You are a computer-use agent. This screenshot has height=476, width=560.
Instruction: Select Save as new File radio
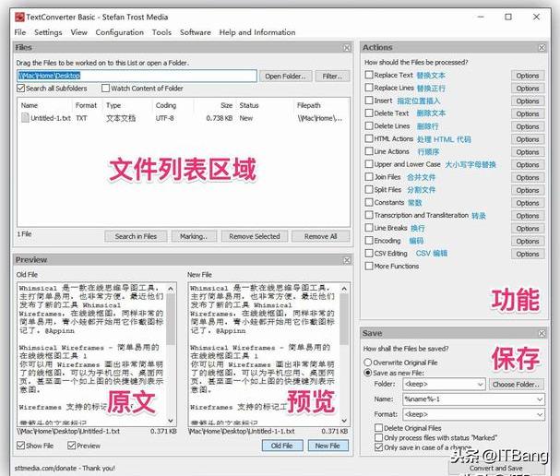[x=368, y=373]
